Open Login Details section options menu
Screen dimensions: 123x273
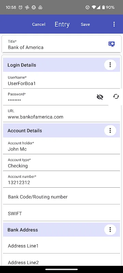(x=110, y=65)
